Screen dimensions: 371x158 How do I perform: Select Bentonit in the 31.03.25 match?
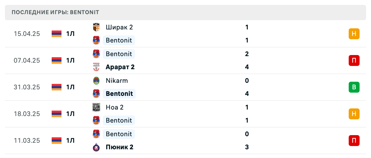pyautogui.click(x=119, y=94)
